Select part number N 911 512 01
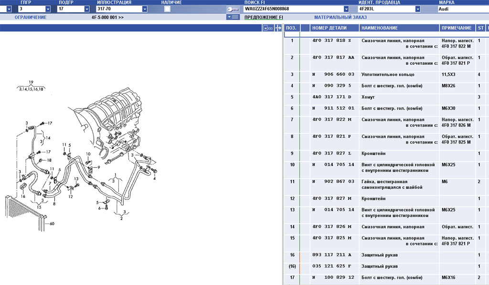This screenshot has height=285, width=489. pyautogui.click(x=333, y=108)
